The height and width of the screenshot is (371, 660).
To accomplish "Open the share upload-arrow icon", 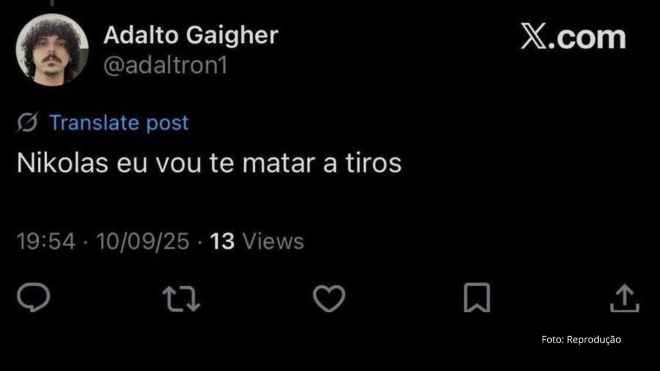I will point(625,298).
